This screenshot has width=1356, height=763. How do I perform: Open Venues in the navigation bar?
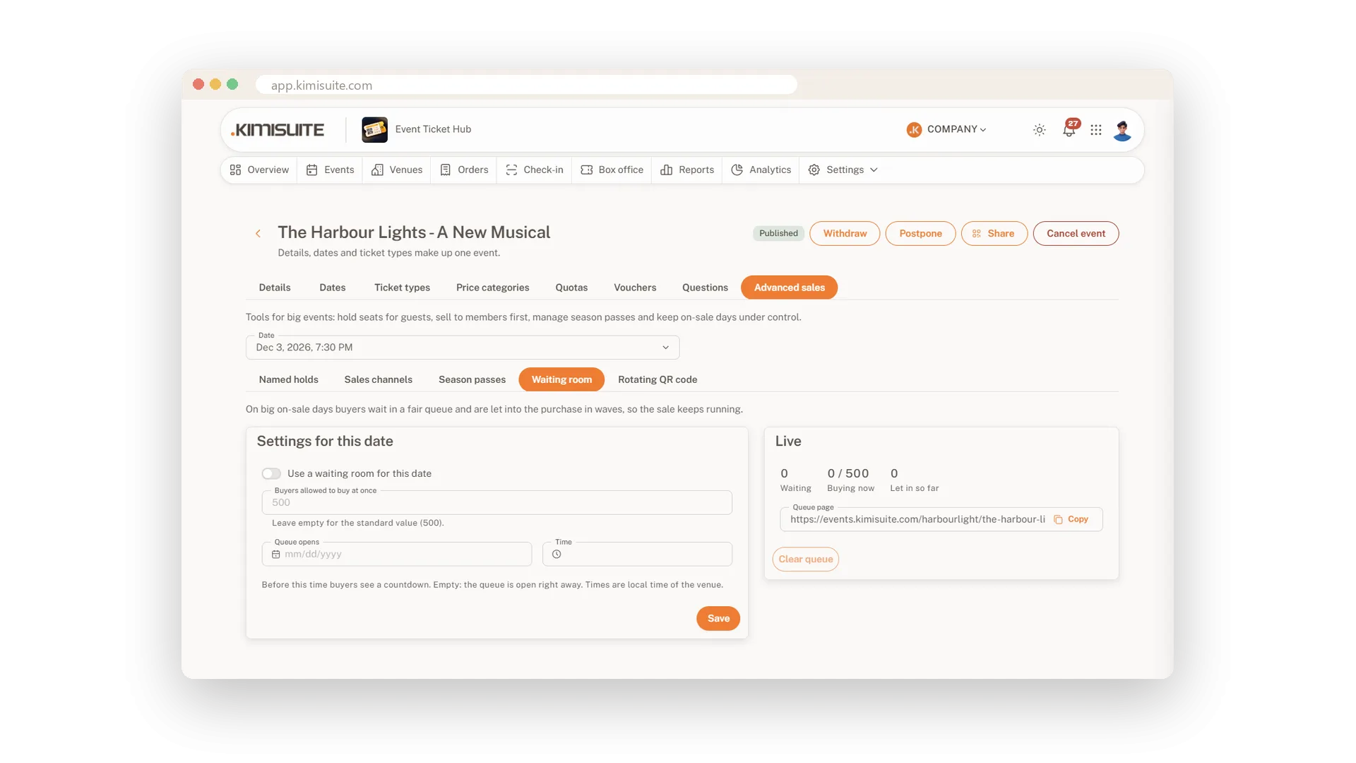397,170
